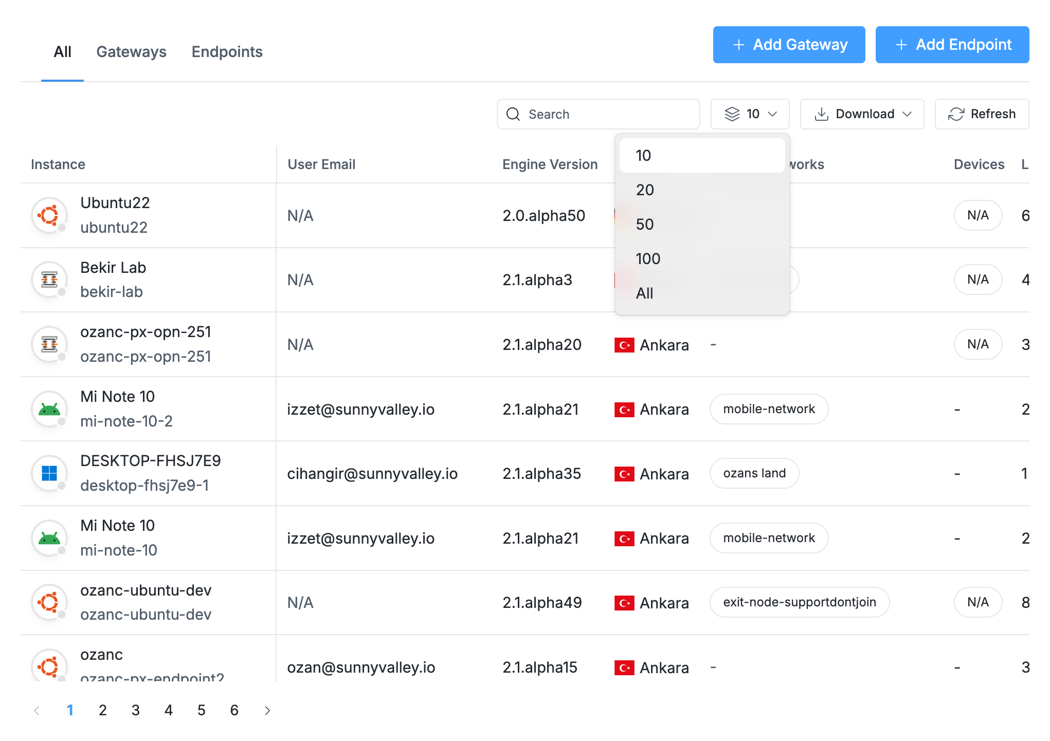Go to page 3 in pagination
This screenshot has height=741, width=1050.
tap(136, 710)
